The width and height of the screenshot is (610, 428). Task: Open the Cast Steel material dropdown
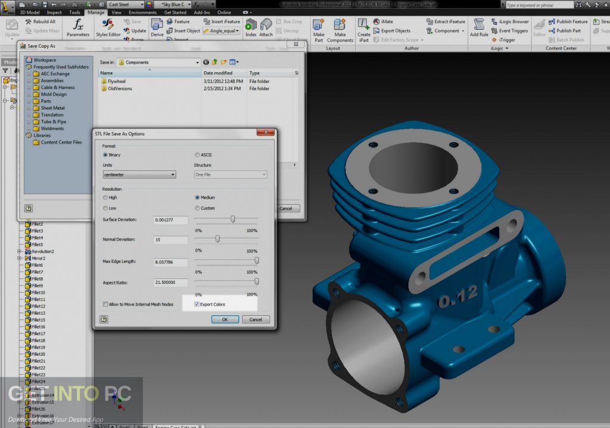(125, 5)
